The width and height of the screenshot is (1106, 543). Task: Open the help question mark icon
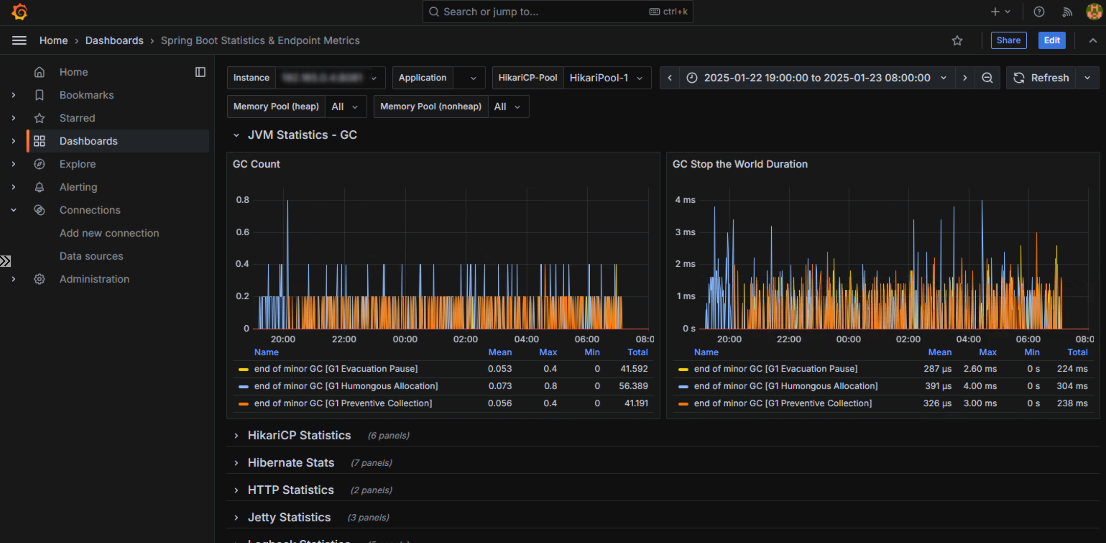[x=1039, y=12]
